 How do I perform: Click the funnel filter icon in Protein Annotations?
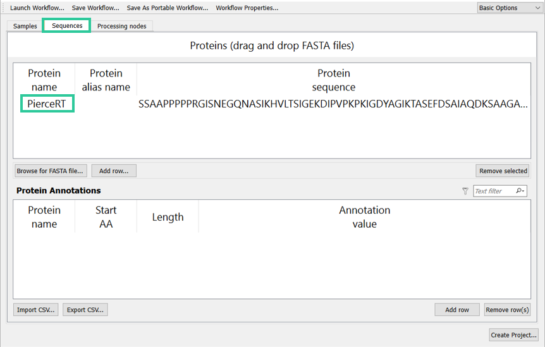click(x=465, y=191)
